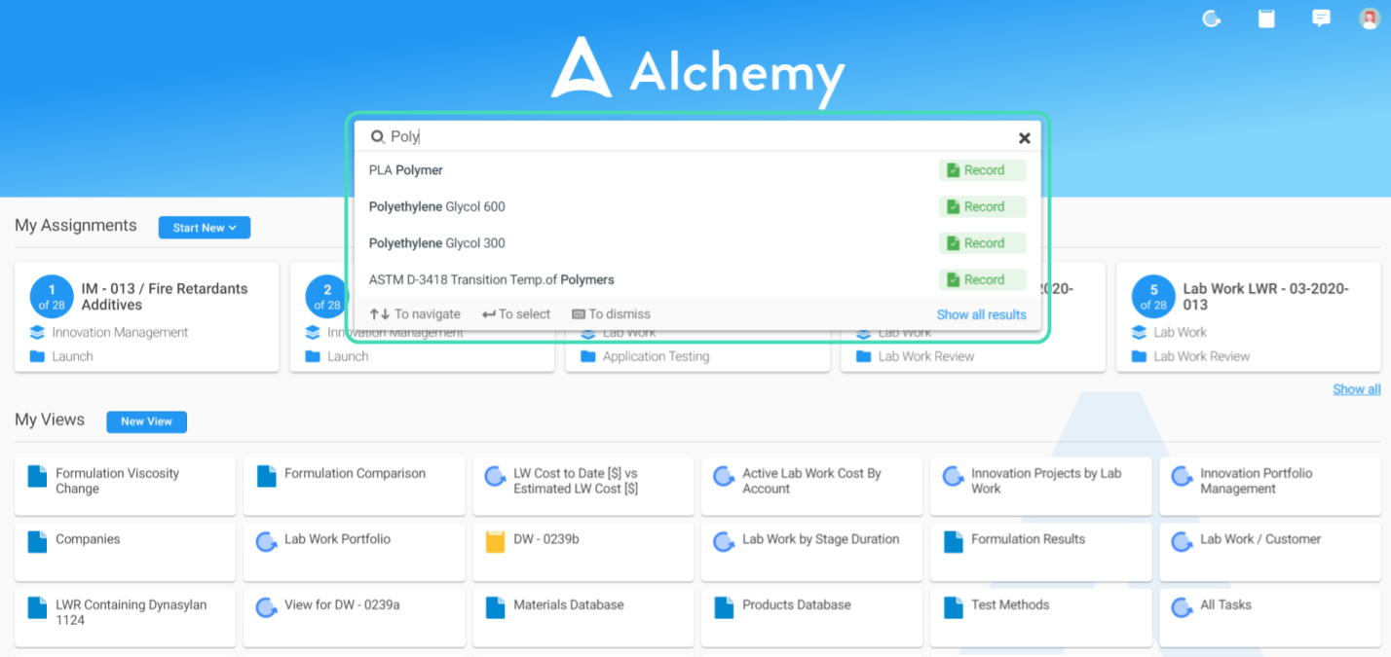Click the 5 of 28 circle badge

pyautogui.click(x=1153, y=297)
